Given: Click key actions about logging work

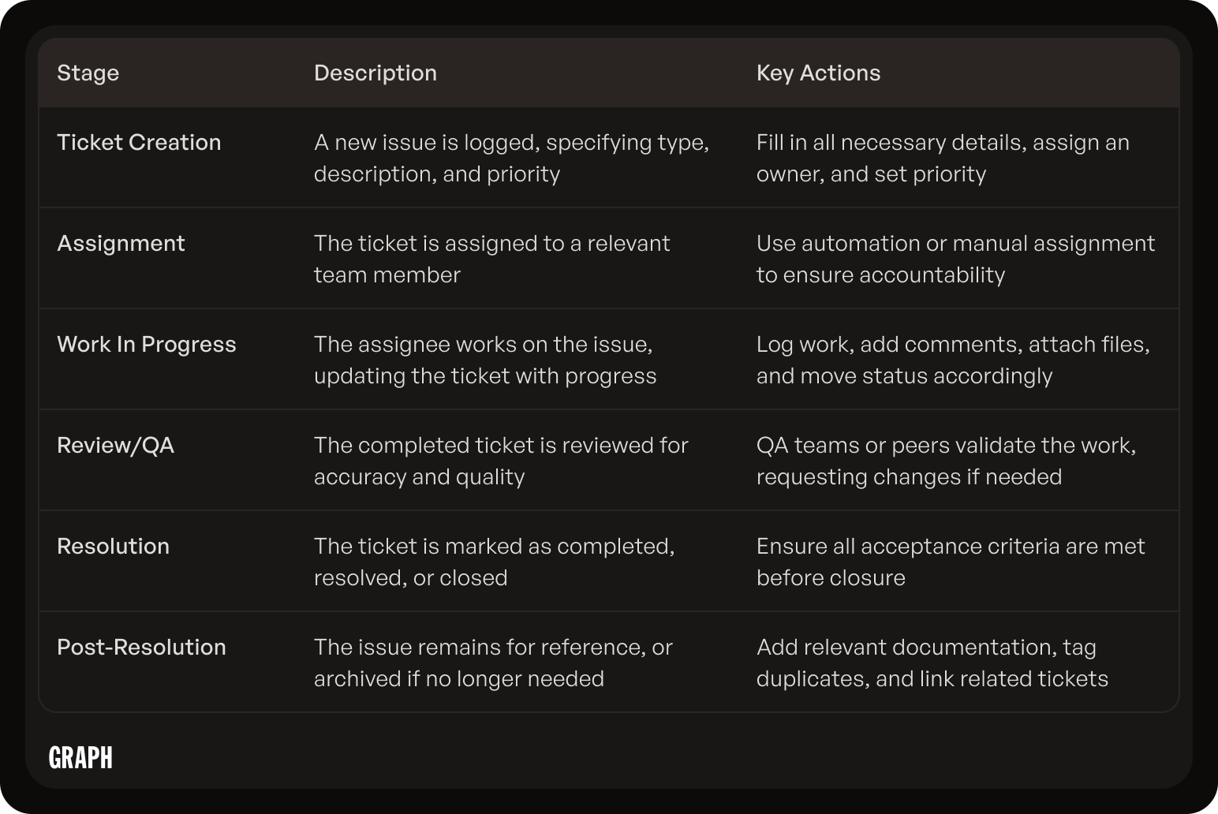Looking at the screenshot, I should pyautogui.click(x=953, y=360).
